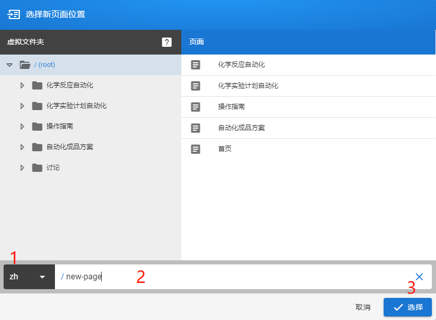This screenshot has width=436, height=320.
Task: Click the document icon beside 首页
Action: 196,149
